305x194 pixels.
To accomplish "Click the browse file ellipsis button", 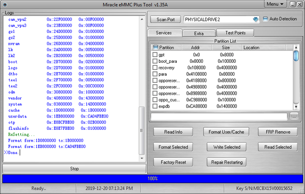I will 294,117.
